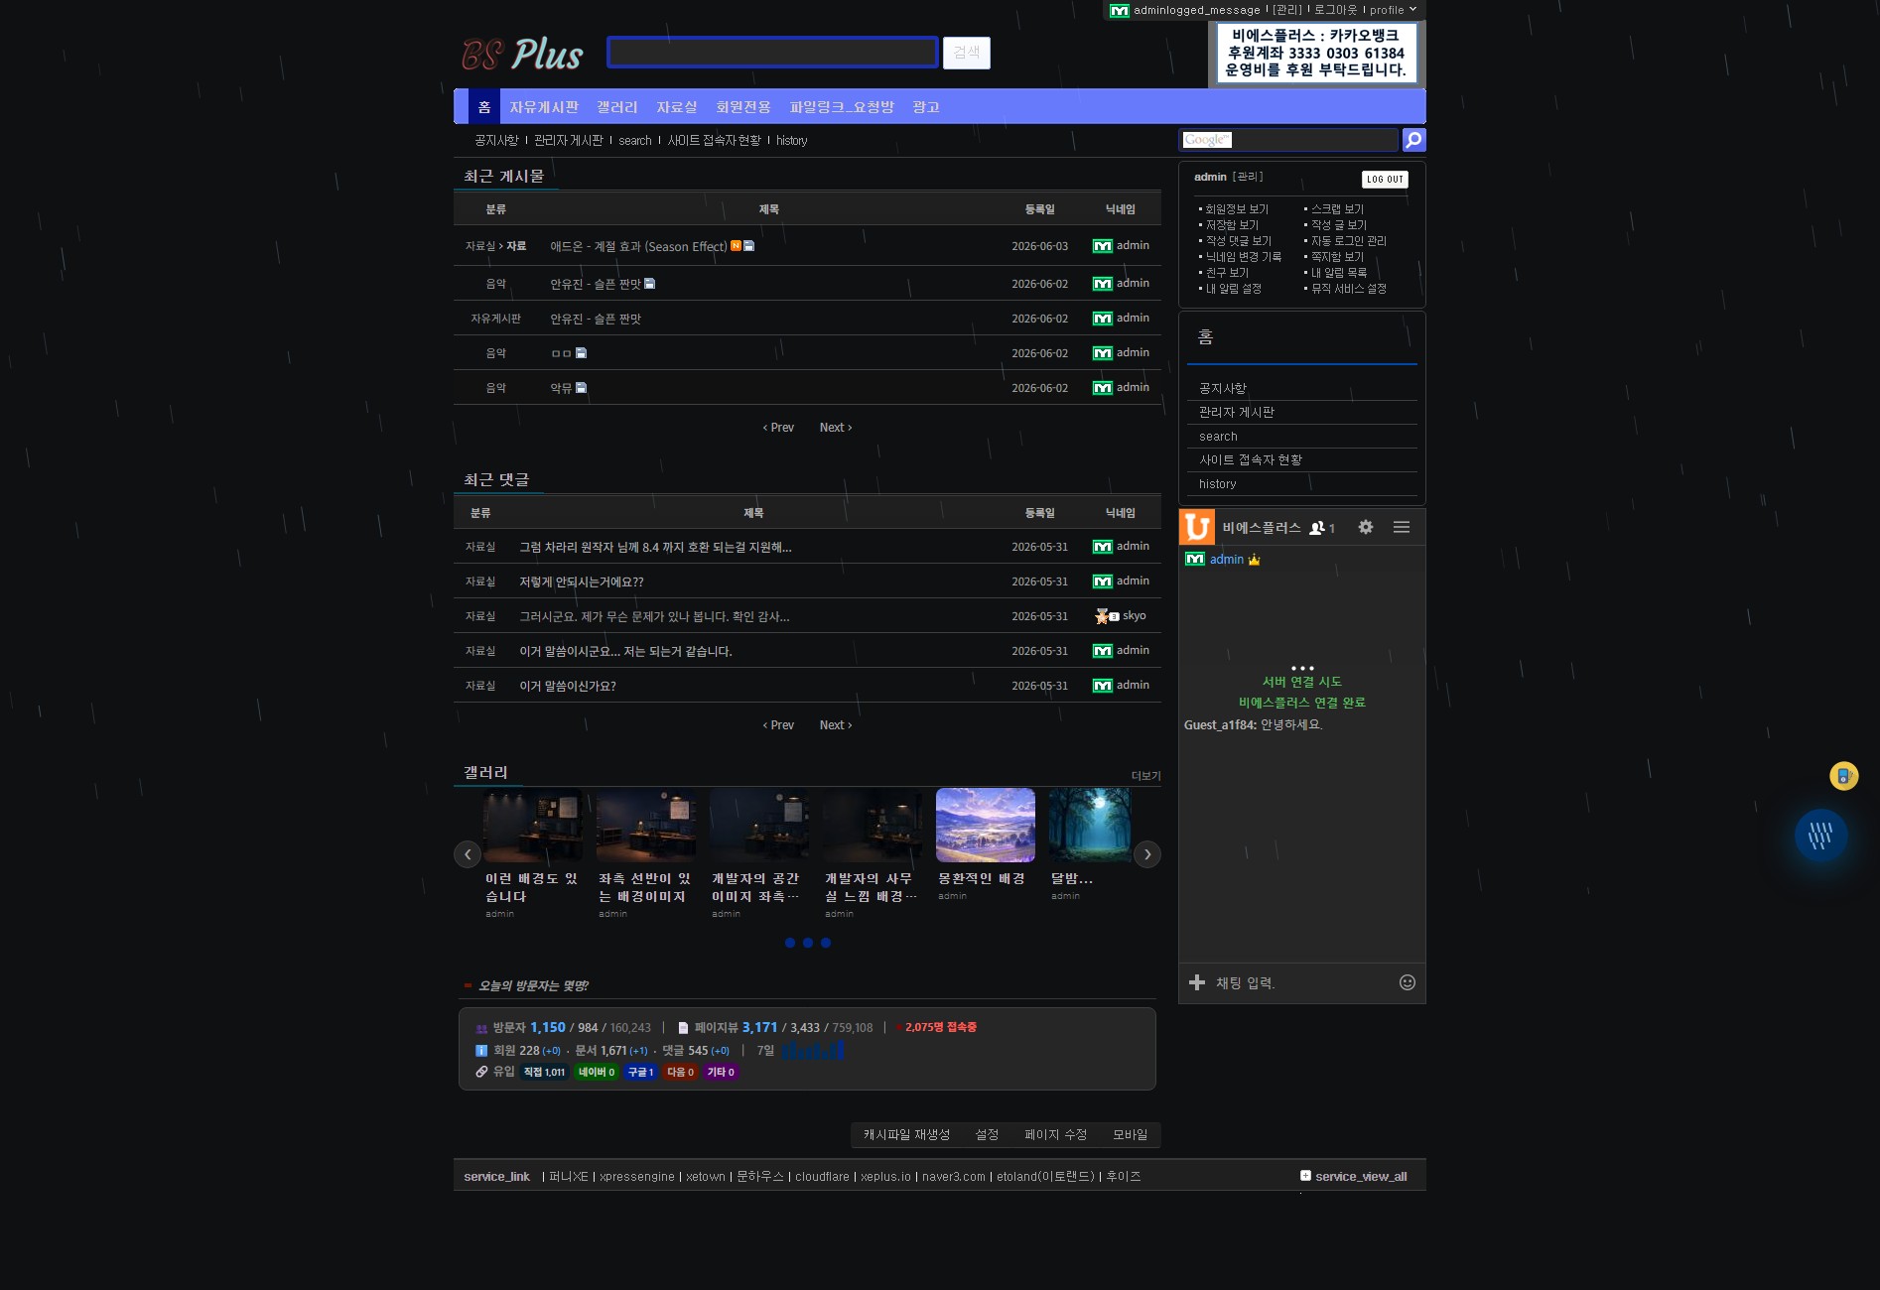Click the BS Plus site logo

point(522,54)
